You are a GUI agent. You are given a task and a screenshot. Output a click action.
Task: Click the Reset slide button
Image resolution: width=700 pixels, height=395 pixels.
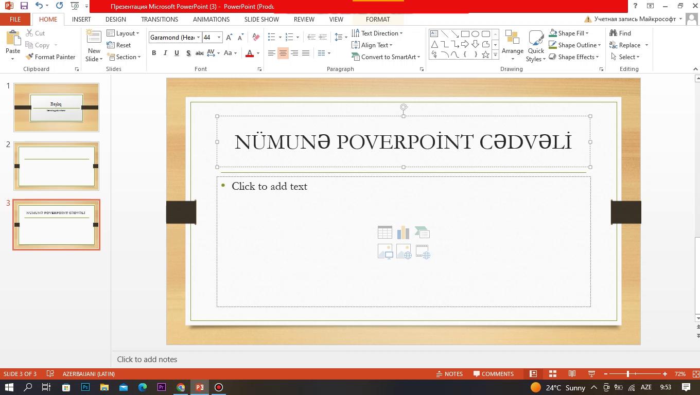point(119,45)
